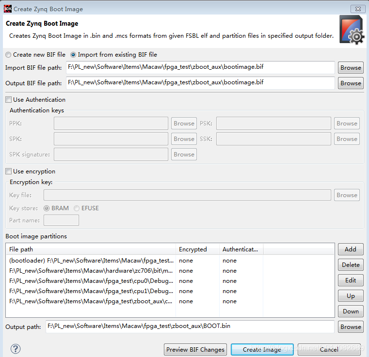
Task: Click the Output path BOOT.bin field
Action: click(x=190, y=326)
